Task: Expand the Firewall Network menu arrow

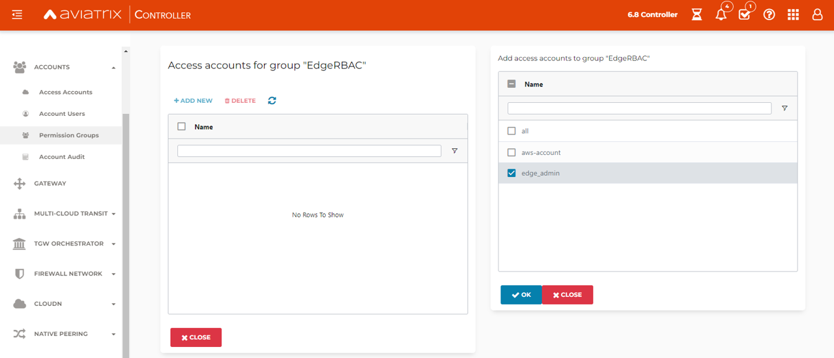Action: [x=113, y=274]
